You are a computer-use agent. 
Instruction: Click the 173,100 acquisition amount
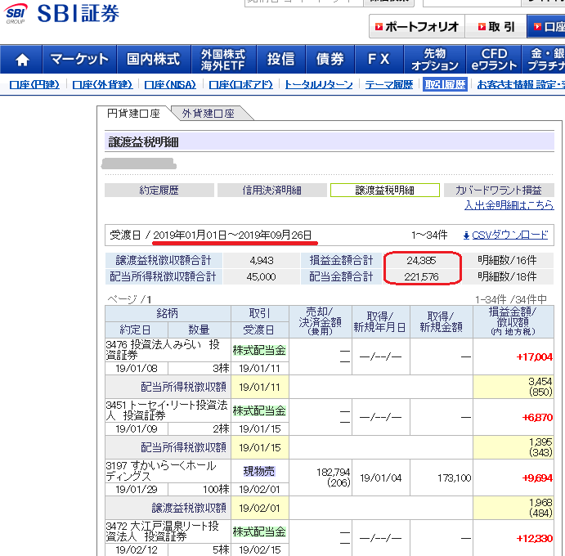coord(455,478)
